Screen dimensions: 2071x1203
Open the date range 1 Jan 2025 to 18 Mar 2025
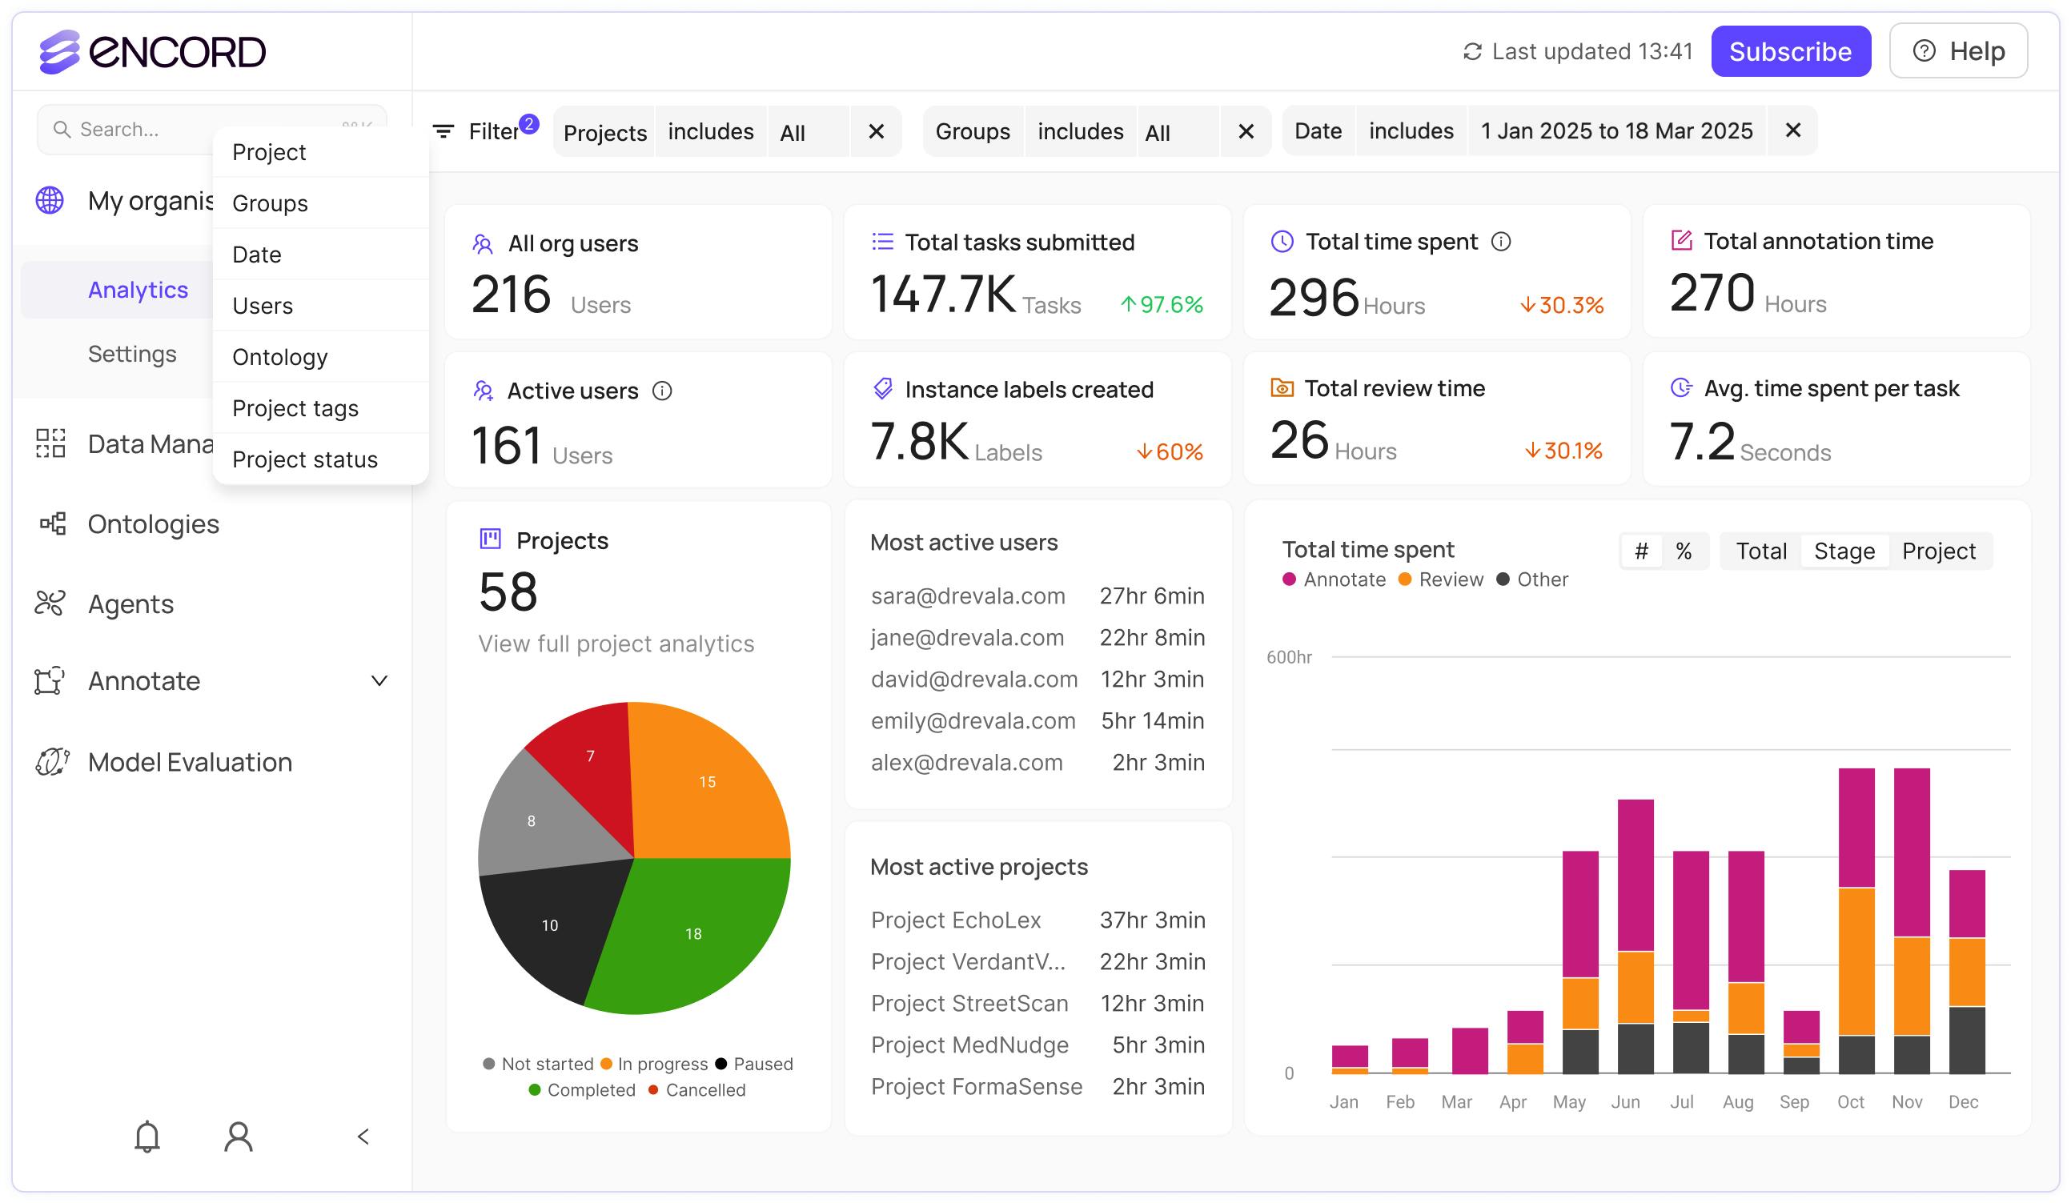[1616, 130]
